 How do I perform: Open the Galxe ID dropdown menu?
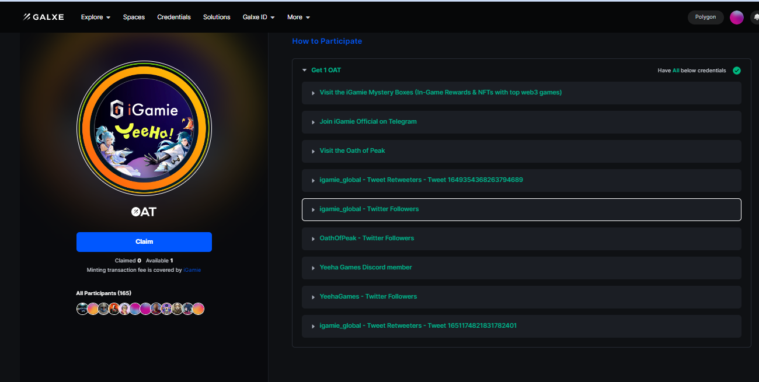pyautogui.click(x=259, y=17)
